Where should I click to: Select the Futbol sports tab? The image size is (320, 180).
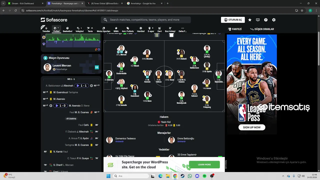[56, 29]
